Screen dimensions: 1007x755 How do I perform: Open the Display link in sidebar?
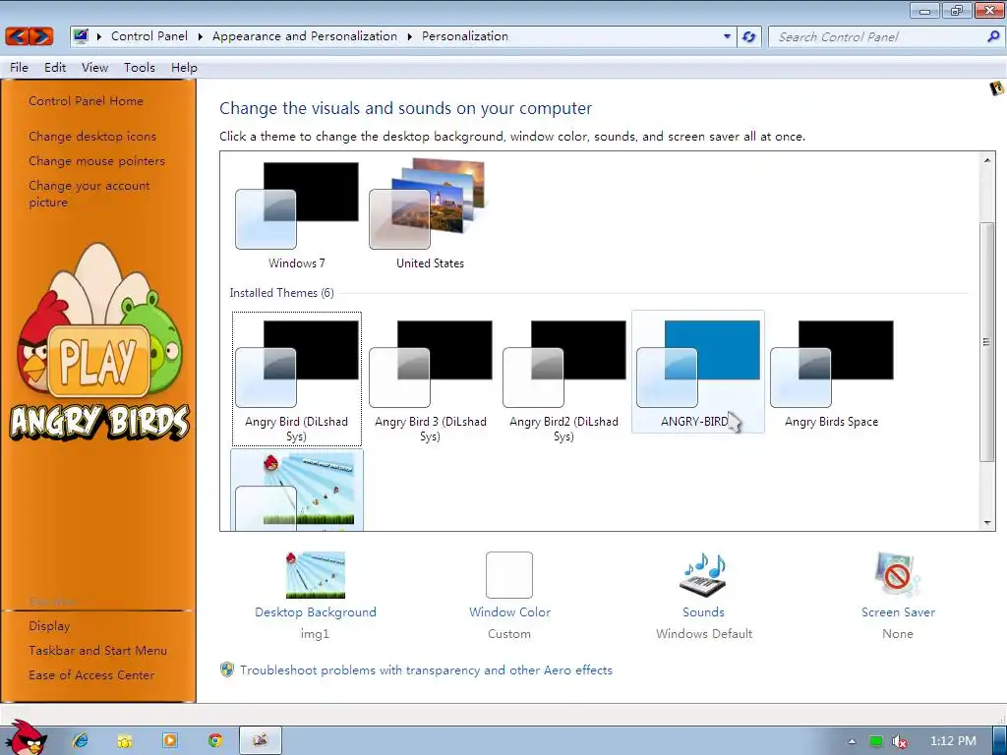[49, 626]
